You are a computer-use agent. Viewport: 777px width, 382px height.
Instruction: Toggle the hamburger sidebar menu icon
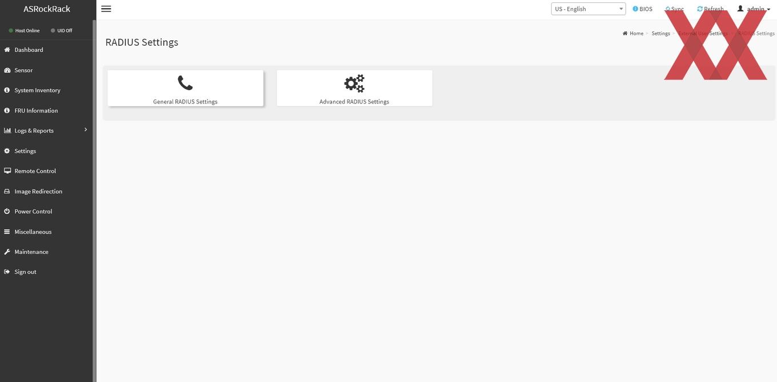click(106, 9)
